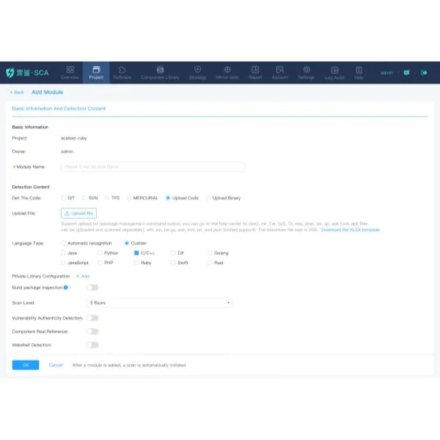This screenshot has height=440, width=440.
Task: Uncheck the C/C++ language checkbox
Action: (x=136, y=252)
